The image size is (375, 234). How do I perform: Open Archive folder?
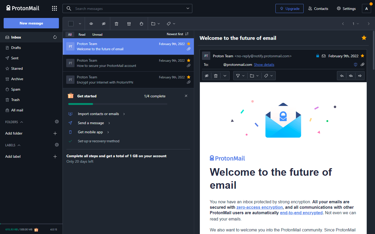tap(31, 79)
